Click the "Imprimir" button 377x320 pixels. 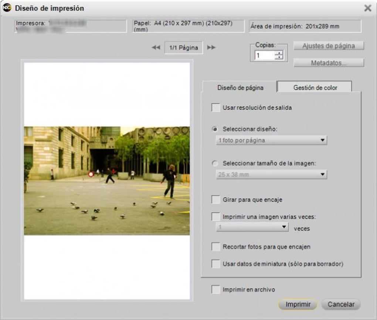point(298,304)
